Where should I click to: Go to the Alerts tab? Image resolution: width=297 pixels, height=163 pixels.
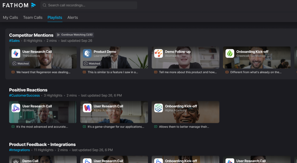[x=72, y=17]
